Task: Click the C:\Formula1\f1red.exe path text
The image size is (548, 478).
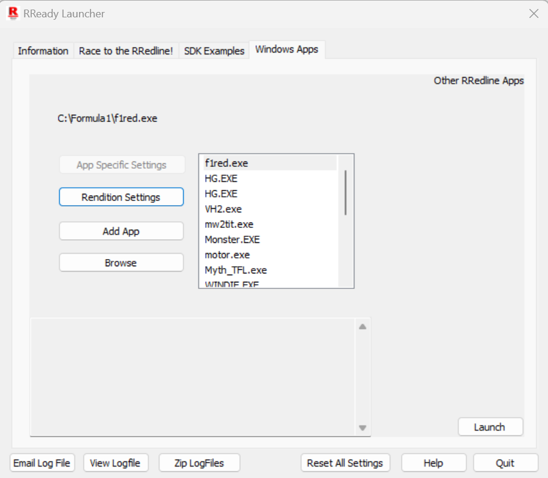Action: point(107,118)
